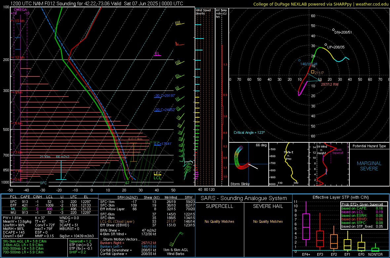Image resolution: width=390 pixels, height=258 pixels.
Task: Click the red wind barb near 150 mb
Action: [180, 44]
